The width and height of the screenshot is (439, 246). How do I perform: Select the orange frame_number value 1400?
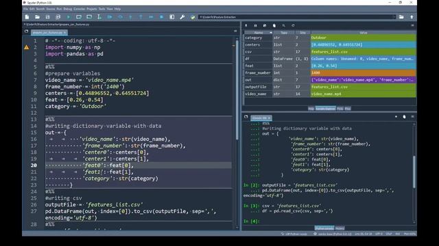pyautogui.click(x=364, y=73)
